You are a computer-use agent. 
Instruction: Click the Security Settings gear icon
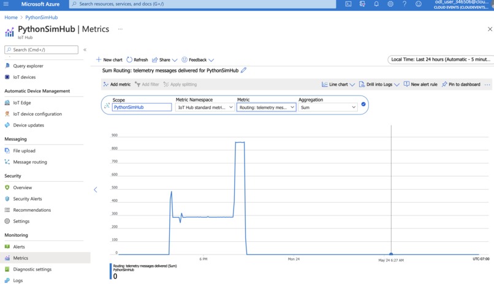[7, 222]
